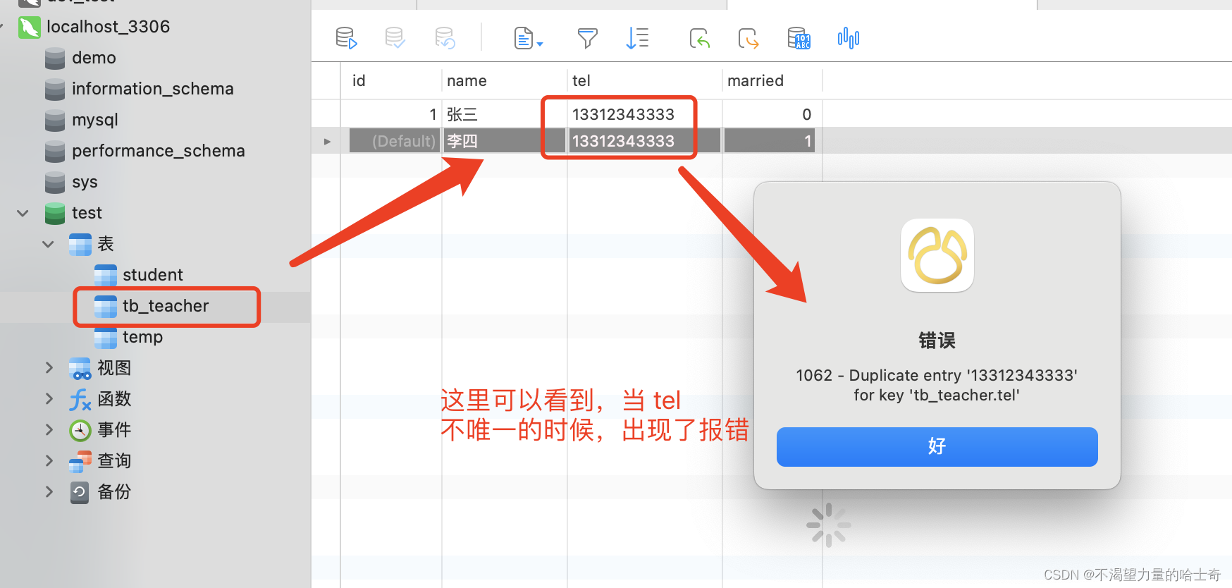
Task: Select the information_schema database
Action: click(152, 89)
